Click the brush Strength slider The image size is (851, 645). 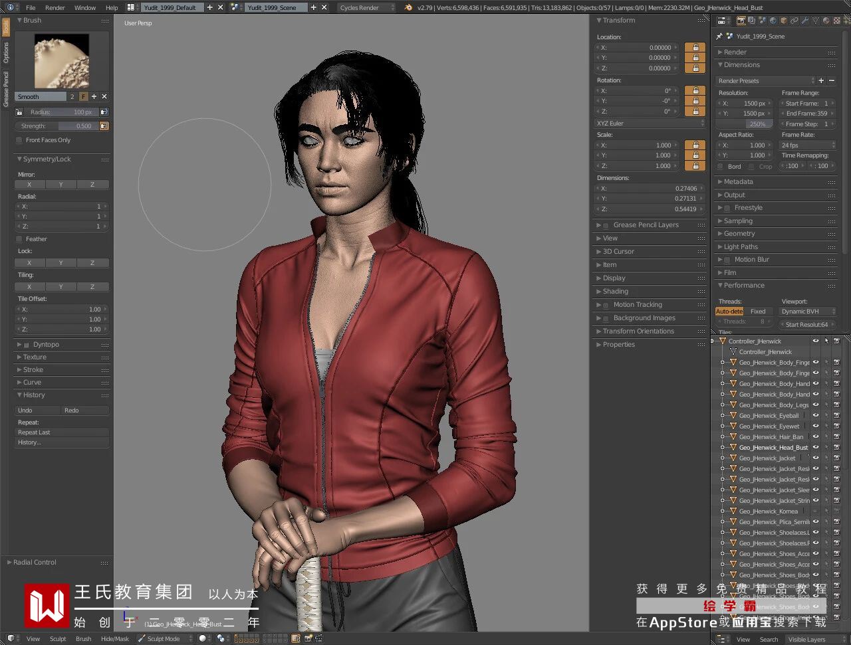pos(57,126)
